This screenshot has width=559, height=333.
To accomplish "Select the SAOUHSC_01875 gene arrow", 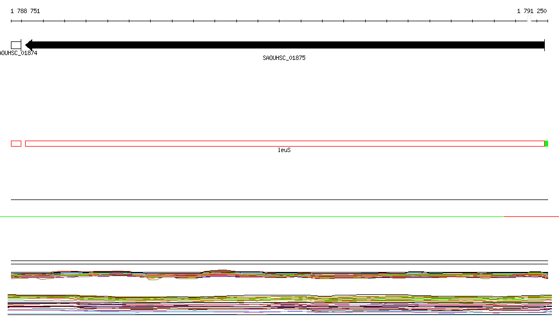I will click(285, 45).
